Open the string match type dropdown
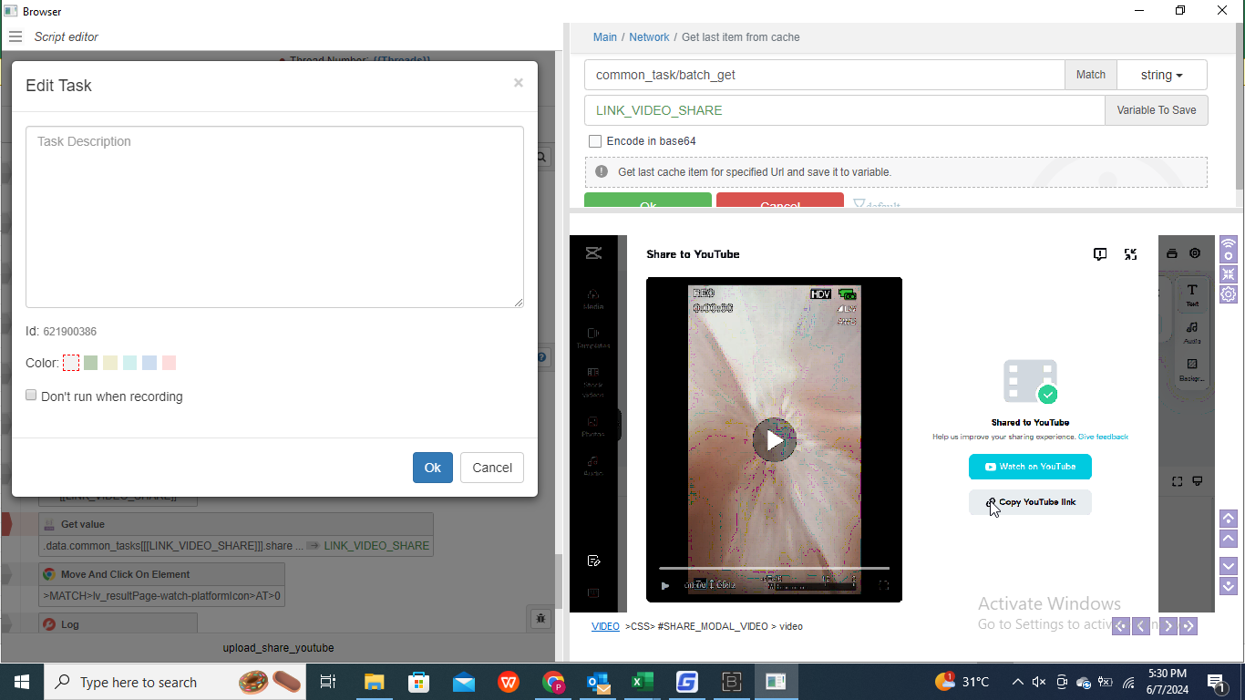Image resolution: width=1245 pixels, height=700 pixels. point(1161,75)
